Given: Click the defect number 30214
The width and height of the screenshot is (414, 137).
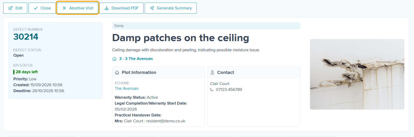Looking at the screenshot, I should click(x=26, y=37).
